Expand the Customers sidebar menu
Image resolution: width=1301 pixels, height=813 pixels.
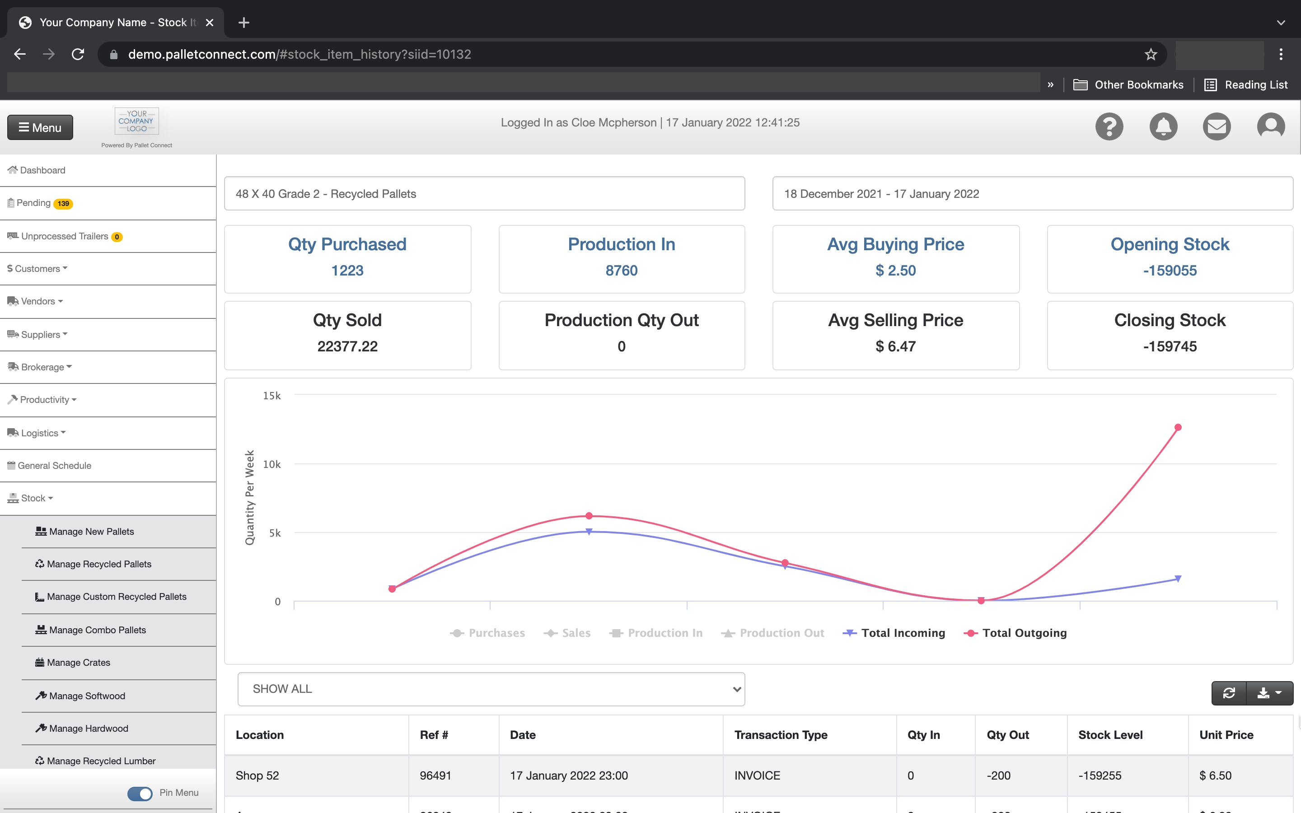pos(37,268)
